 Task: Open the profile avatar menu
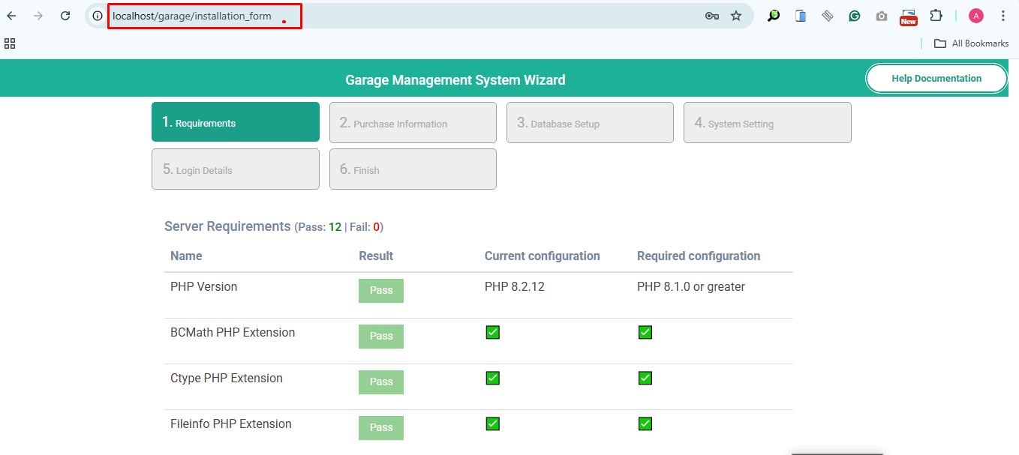(x=976, y=16)
